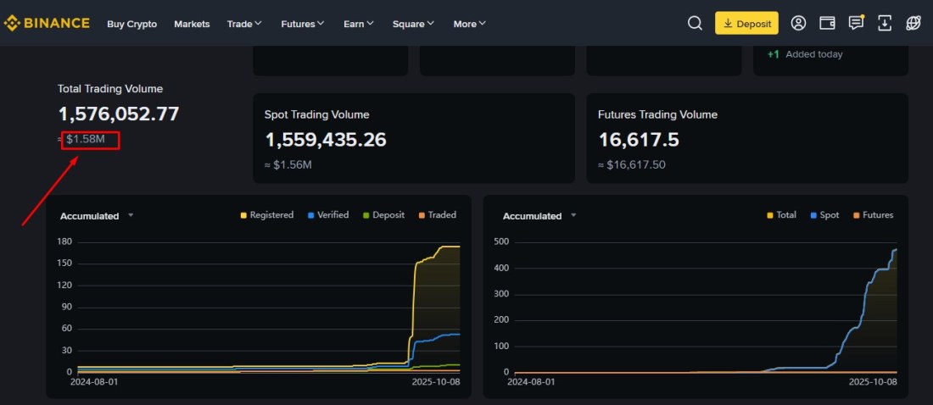Click the Binance logo
Image resolution: width=933 pixels, height=405 pixels.
(x=47, y=23)
